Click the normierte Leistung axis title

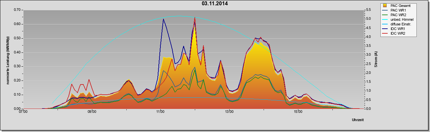(8, 60)
